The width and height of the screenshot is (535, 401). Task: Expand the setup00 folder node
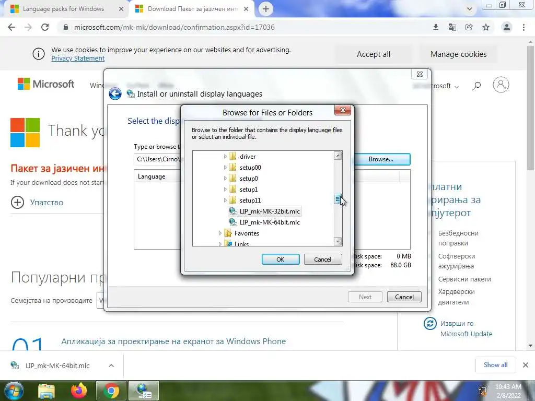tap(225, 168)
